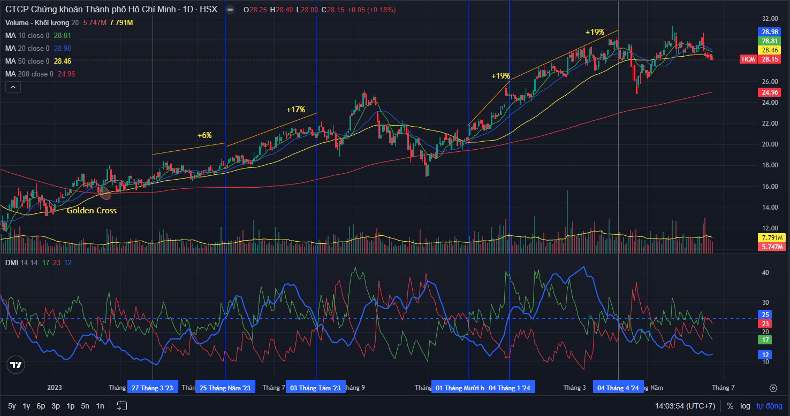Click the blue 25 DMI axis label
The width and height of the screenshot is (790, 416).
point(766,314)
